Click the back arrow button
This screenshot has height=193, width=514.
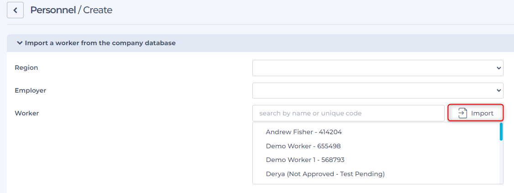click(15, 10)
